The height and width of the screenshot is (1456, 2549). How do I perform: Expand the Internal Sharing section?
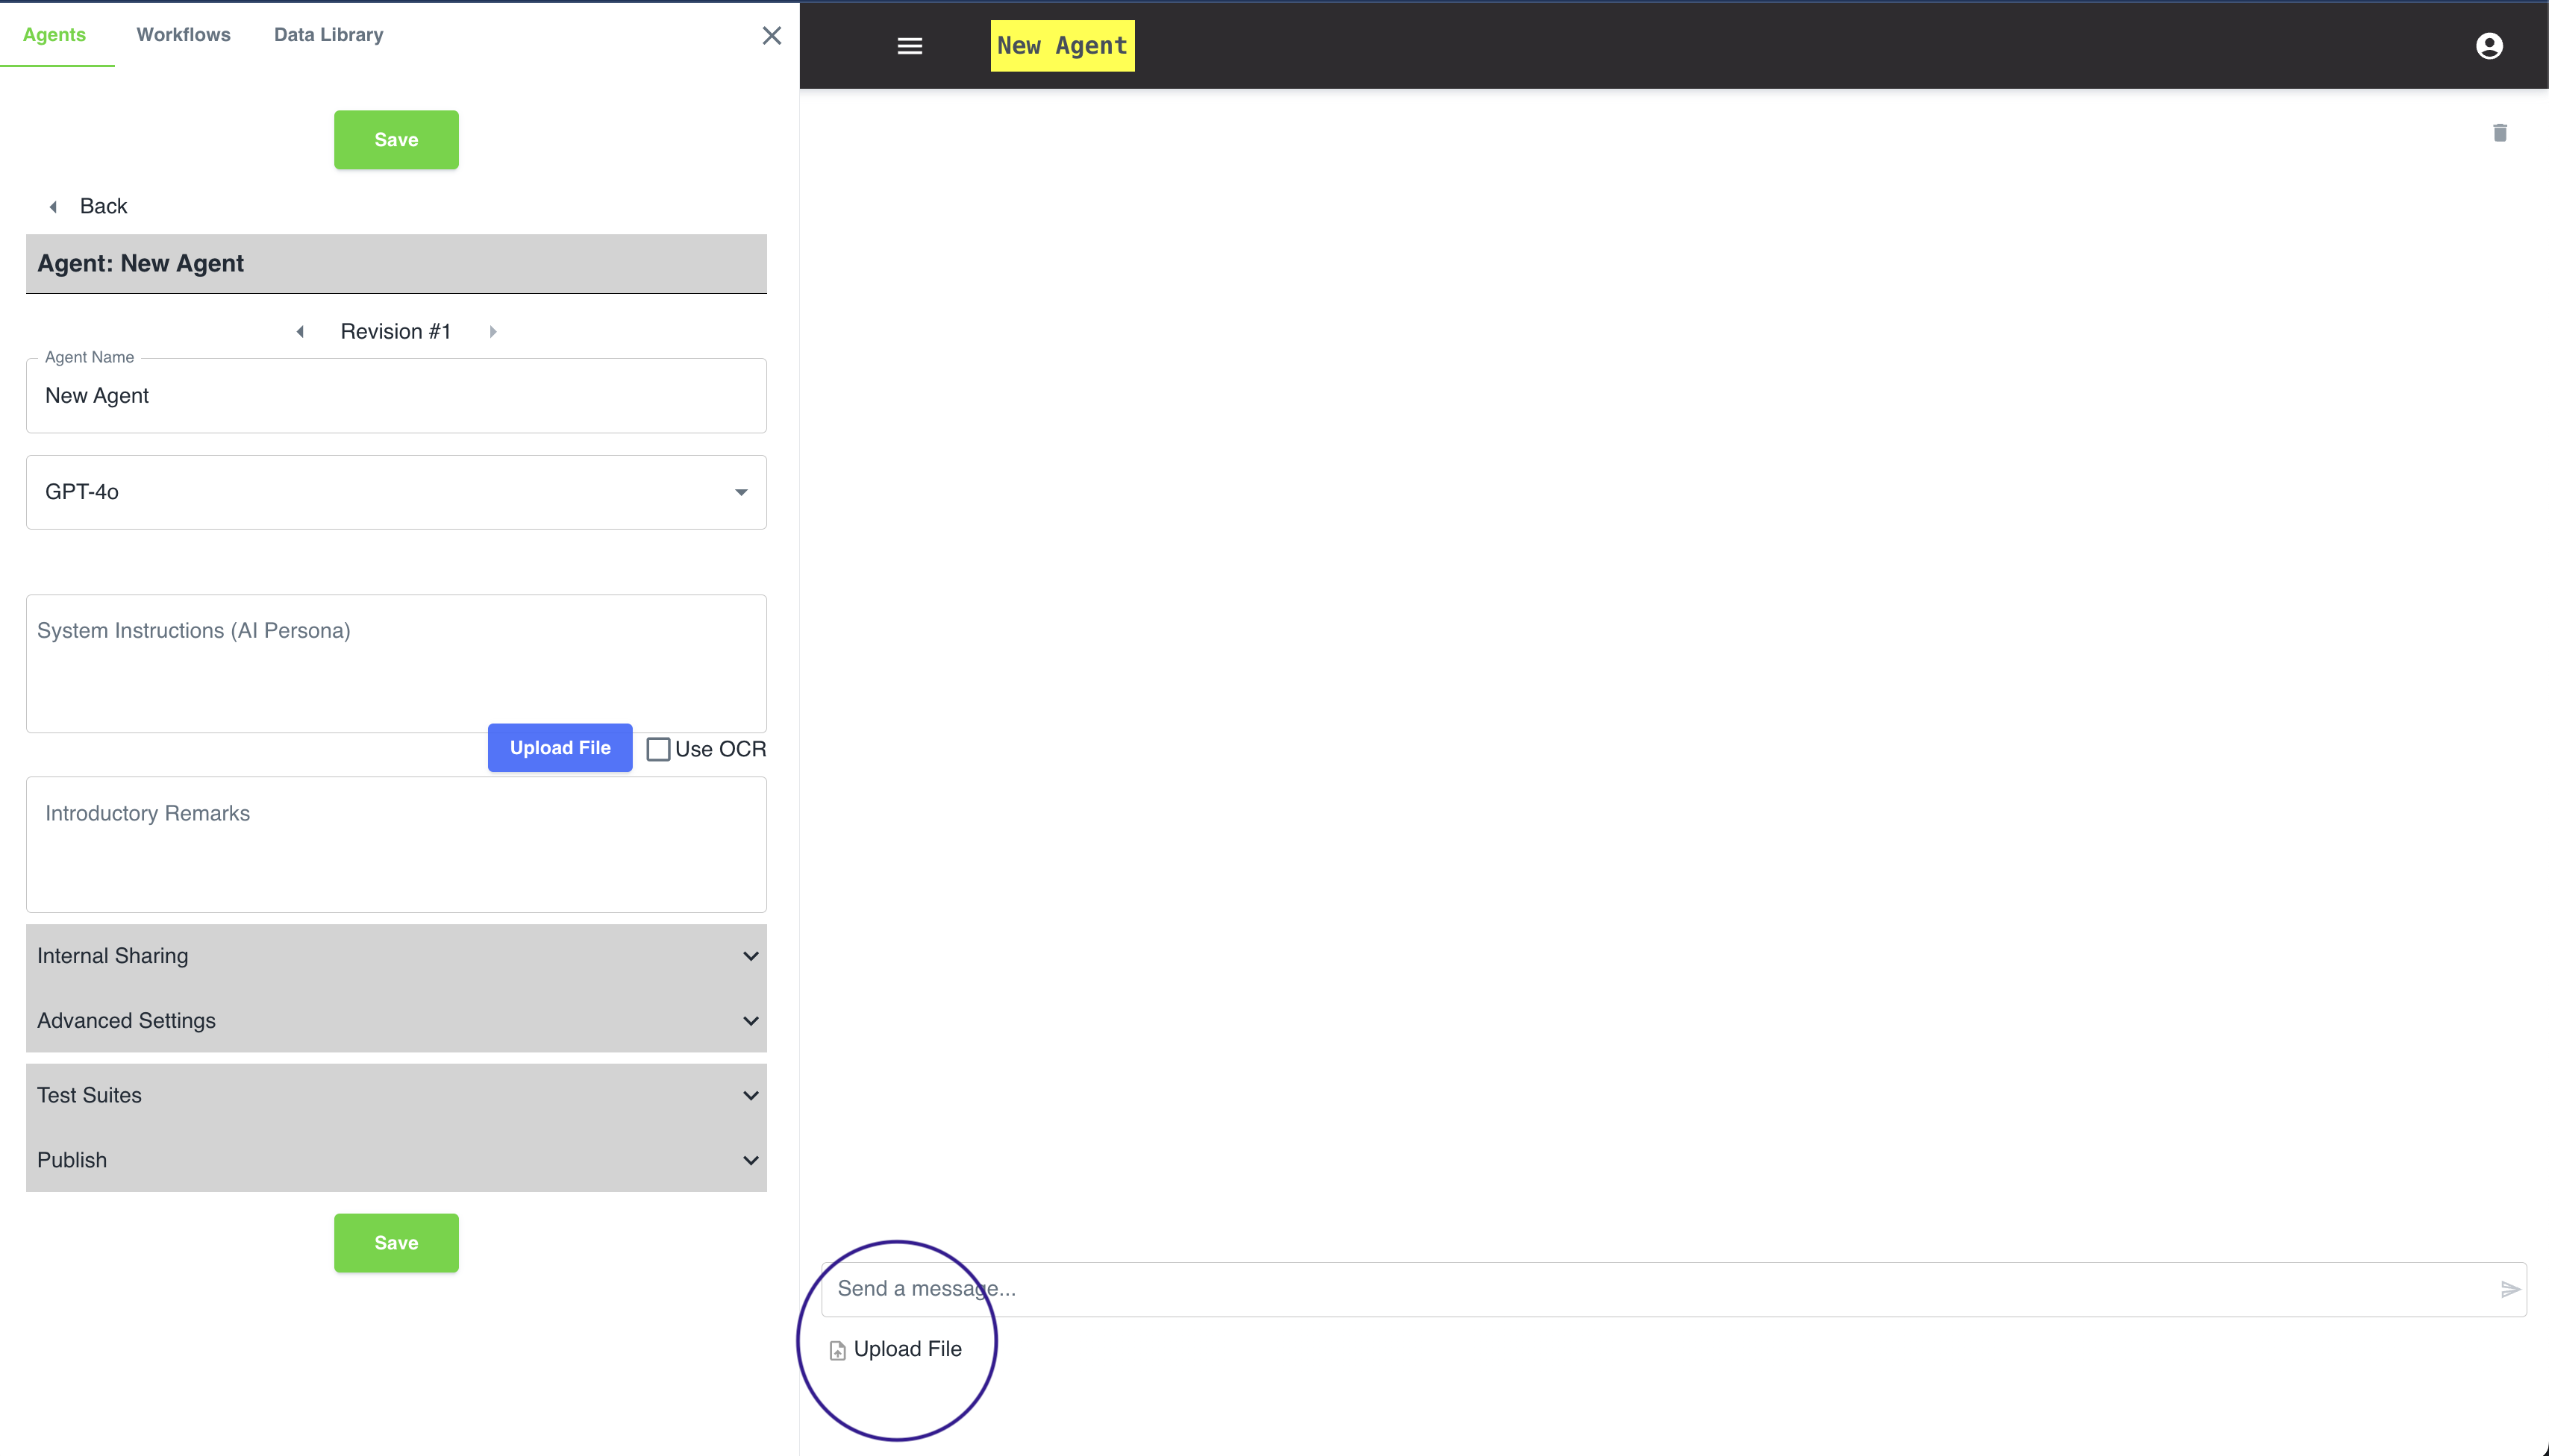[396, 956]
